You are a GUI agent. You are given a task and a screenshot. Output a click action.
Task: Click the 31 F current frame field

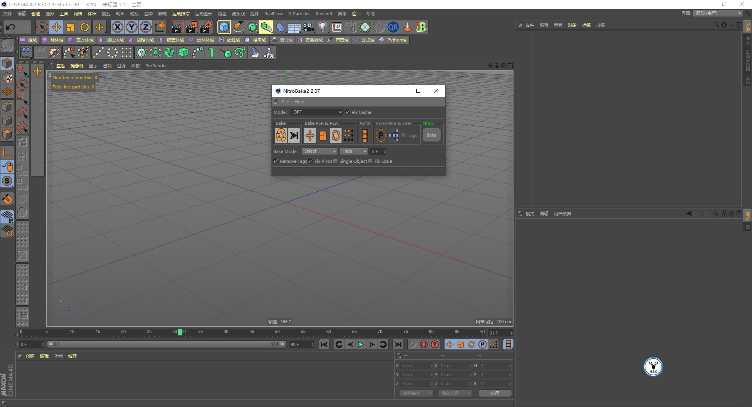pyautogui.click(x=500, y=333)
